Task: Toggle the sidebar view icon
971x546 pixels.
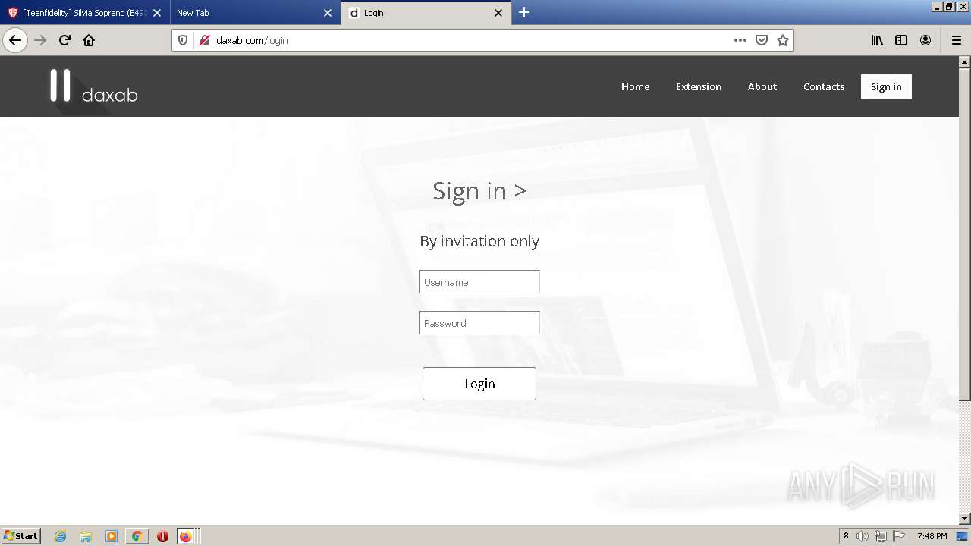Action: coord(901,40)
